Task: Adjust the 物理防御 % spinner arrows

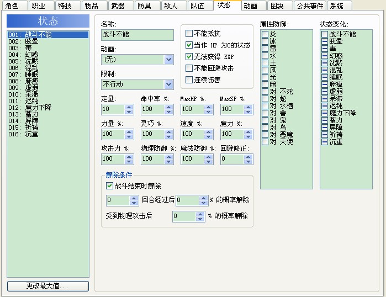Action: (x=168, y=159)
